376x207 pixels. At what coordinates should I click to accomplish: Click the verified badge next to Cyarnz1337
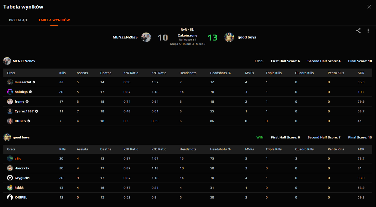[x=37, y=111]
